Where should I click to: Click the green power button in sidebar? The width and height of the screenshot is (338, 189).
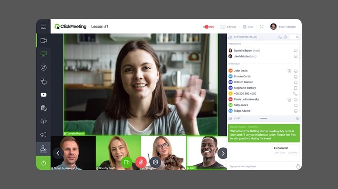coord(43,163)
